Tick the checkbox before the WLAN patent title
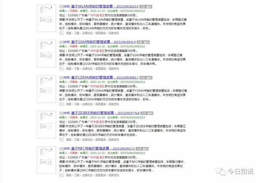 [x=61, y=7]
